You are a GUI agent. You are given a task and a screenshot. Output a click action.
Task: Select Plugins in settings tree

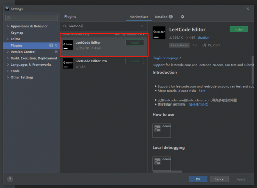[32, 45]
